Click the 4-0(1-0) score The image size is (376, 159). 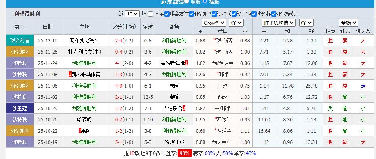[x=124, y=86]
